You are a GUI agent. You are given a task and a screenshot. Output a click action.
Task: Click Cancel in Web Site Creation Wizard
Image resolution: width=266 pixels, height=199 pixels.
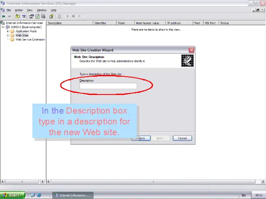pos(182,138)
